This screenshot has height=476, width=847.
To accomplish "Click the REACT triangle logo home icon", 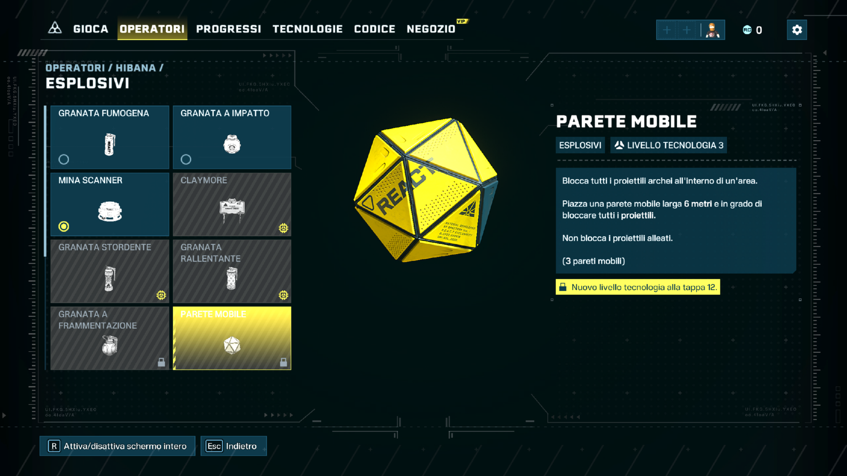I will 55,28.
